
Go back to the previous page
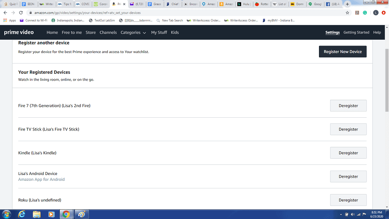[5, 13]
